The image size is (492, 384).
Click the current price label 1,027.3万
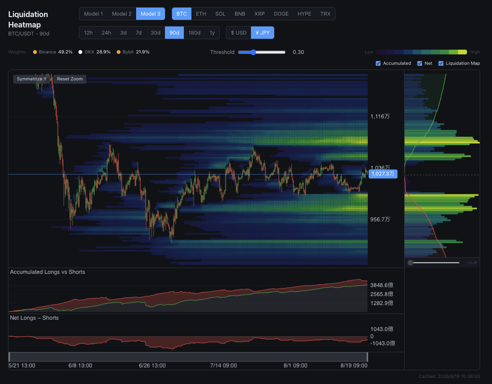point(383,174)
